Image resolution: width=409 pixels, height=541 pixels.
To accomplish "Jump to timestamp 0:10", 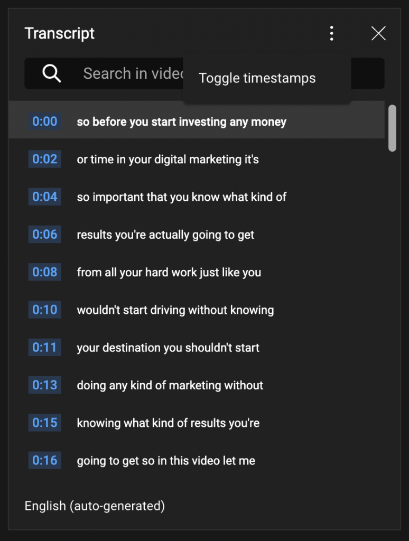I will [44, 310].
